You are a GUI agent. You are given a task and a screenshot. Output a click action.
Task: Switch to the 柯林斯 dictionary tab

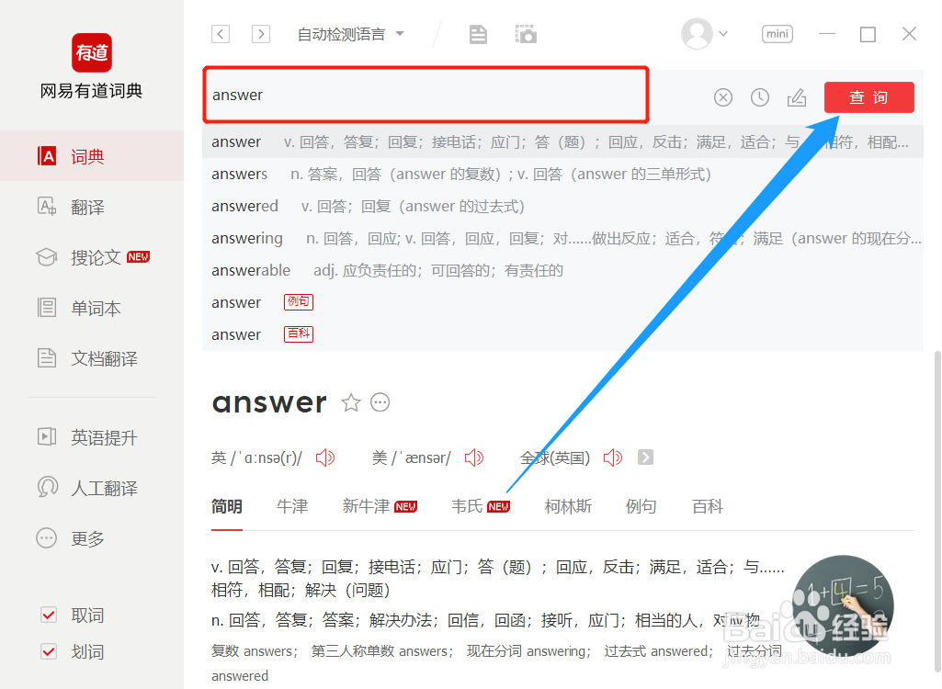pos(568,505)
